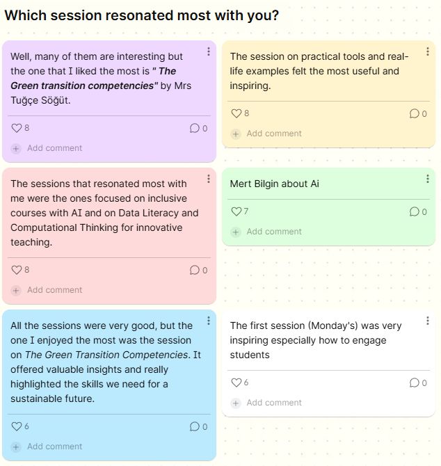Select the section title "Which session resonated most"

pos(142,15)
